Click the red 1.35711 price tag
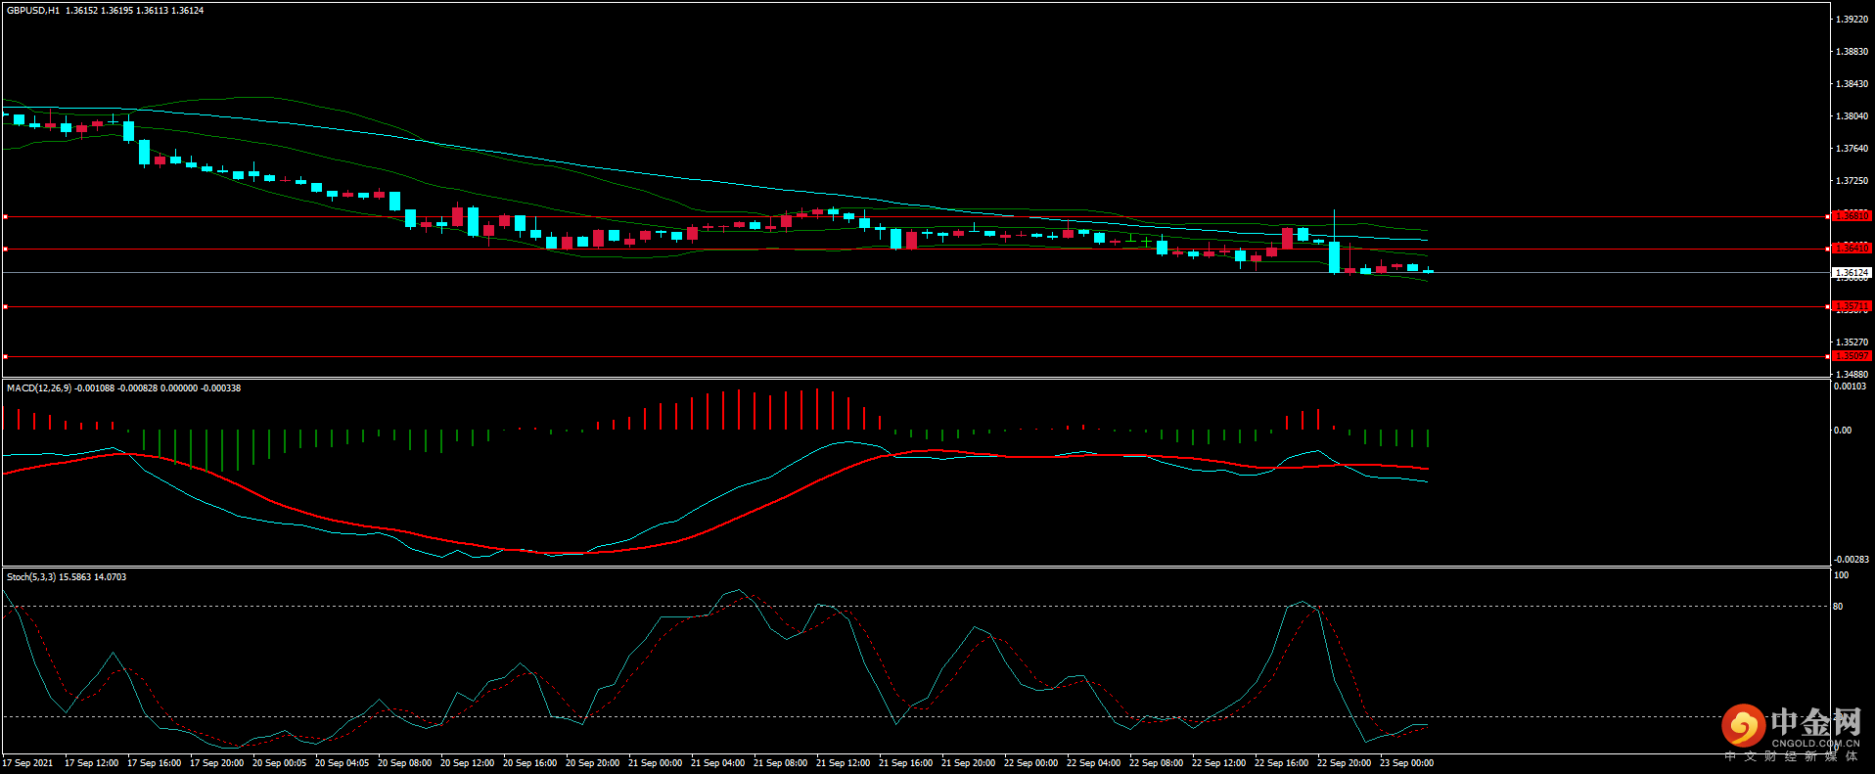 pos(1852,306)
